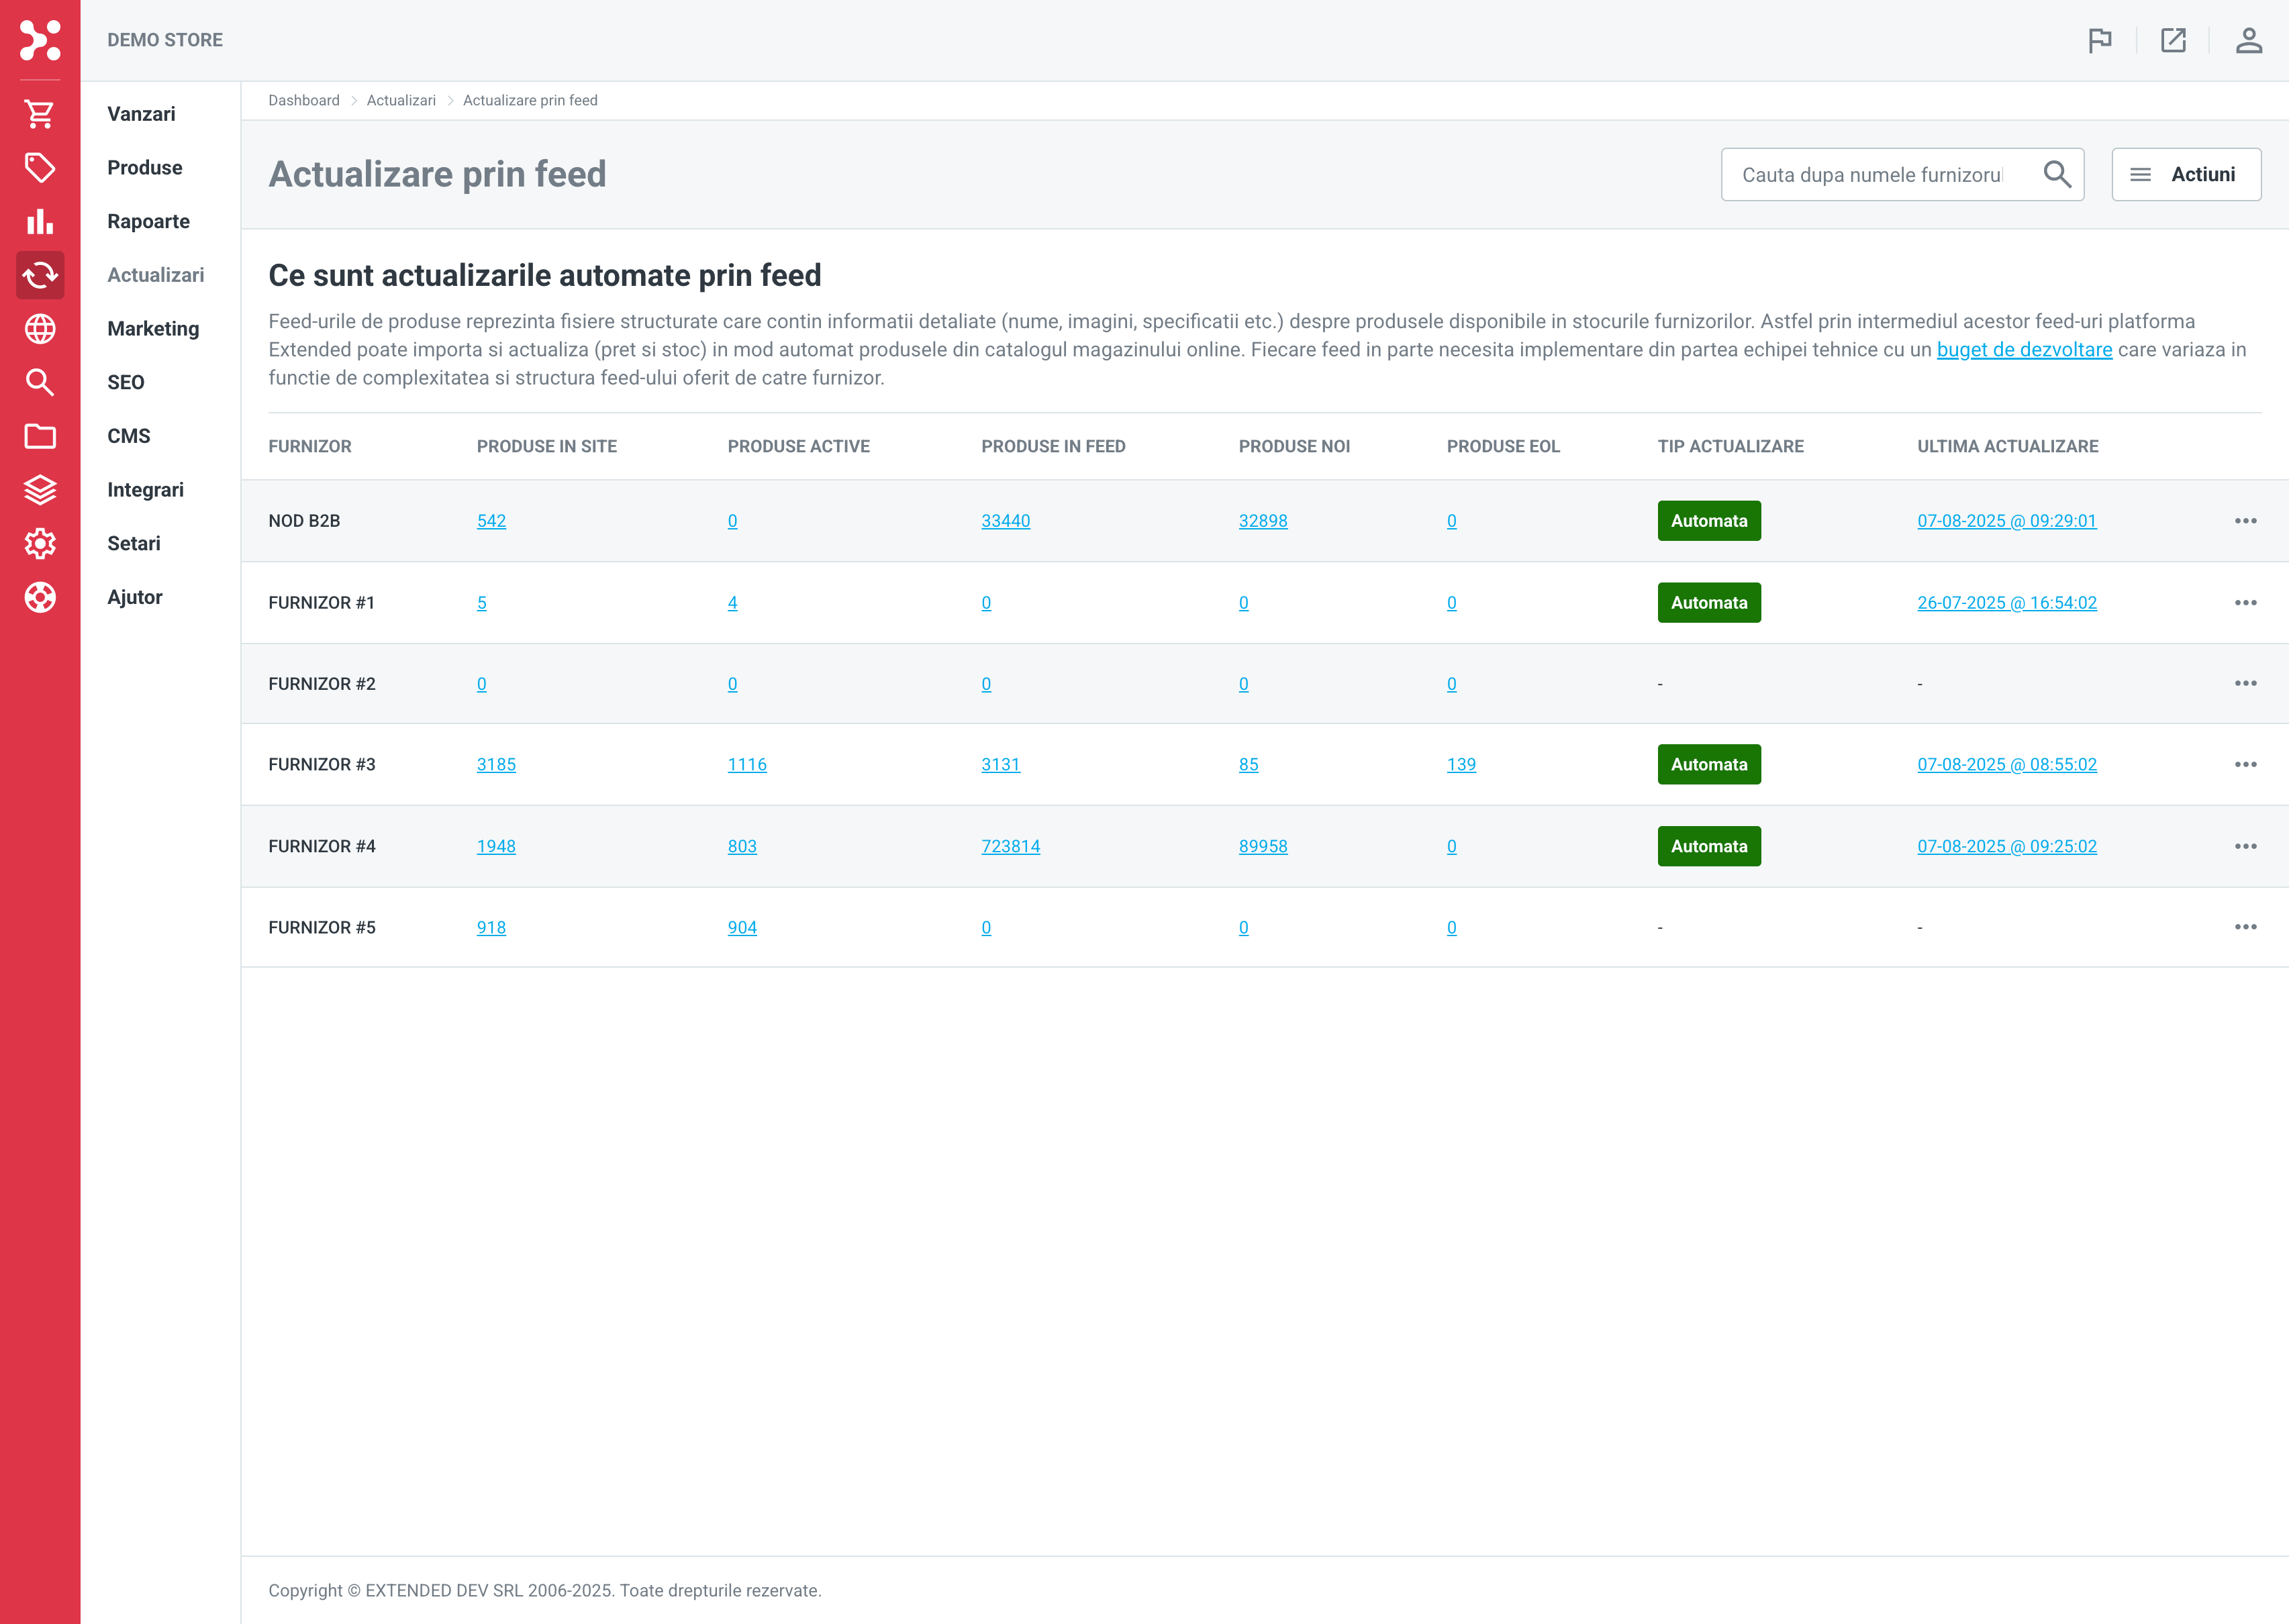Viewport: 2289px width, 1624px height.
Task: Open the bar chart reports icon
Action: (40, 221)
